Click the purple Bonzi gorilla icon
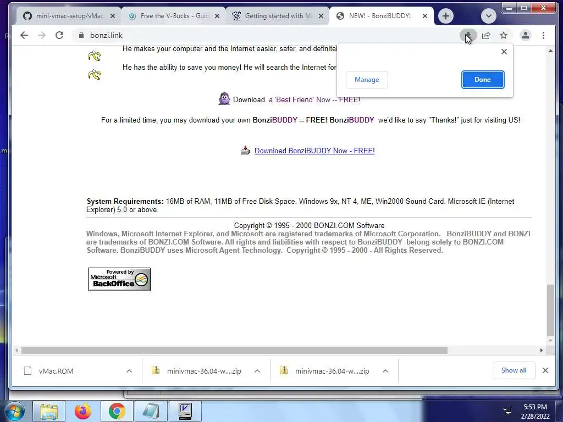This screenshot has height=422, width=563. (x=224, y=99)
